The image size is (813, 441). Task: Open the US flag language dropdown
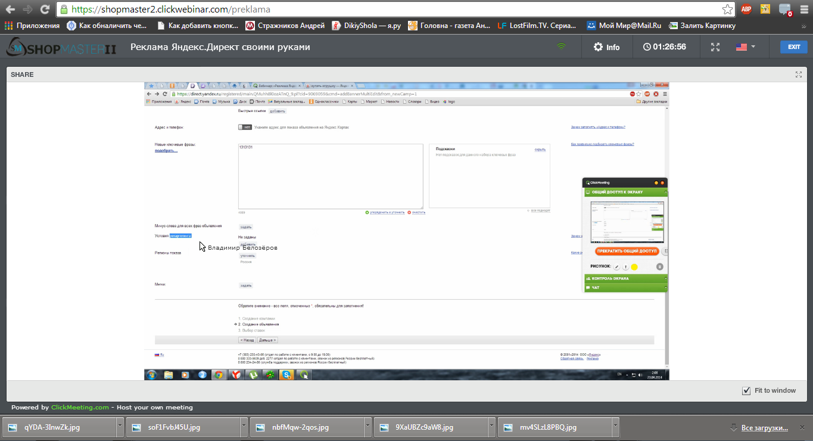(x=746, y=47)
